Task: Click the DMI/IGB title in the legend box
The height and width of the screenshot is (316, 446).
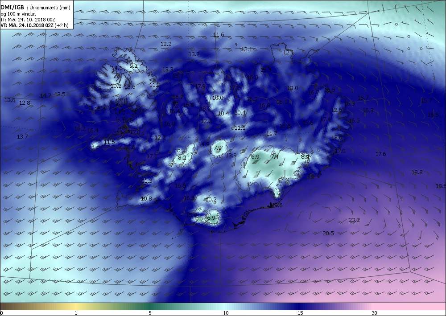Action: tap(12, 8)
